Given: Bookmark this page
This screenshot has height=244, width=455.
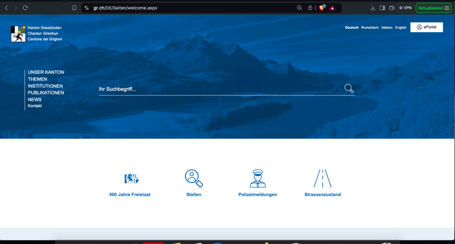Looking at the screenshot, I should 74,8.
